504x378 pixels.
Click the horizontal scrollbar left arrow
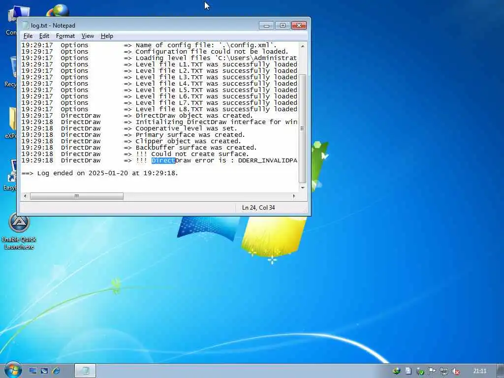[26, 196]
